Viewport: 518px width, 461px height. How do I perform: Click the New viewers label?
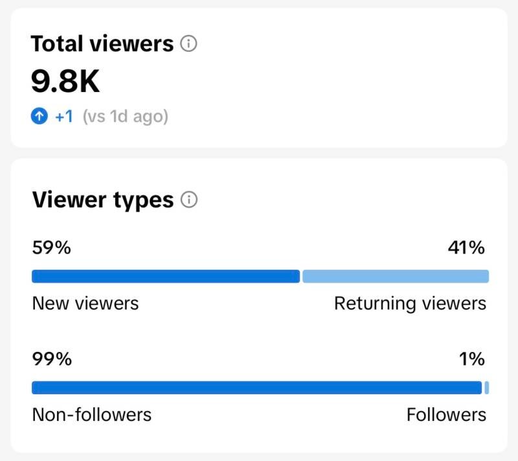pyautogui.click(x=85, y=303)
